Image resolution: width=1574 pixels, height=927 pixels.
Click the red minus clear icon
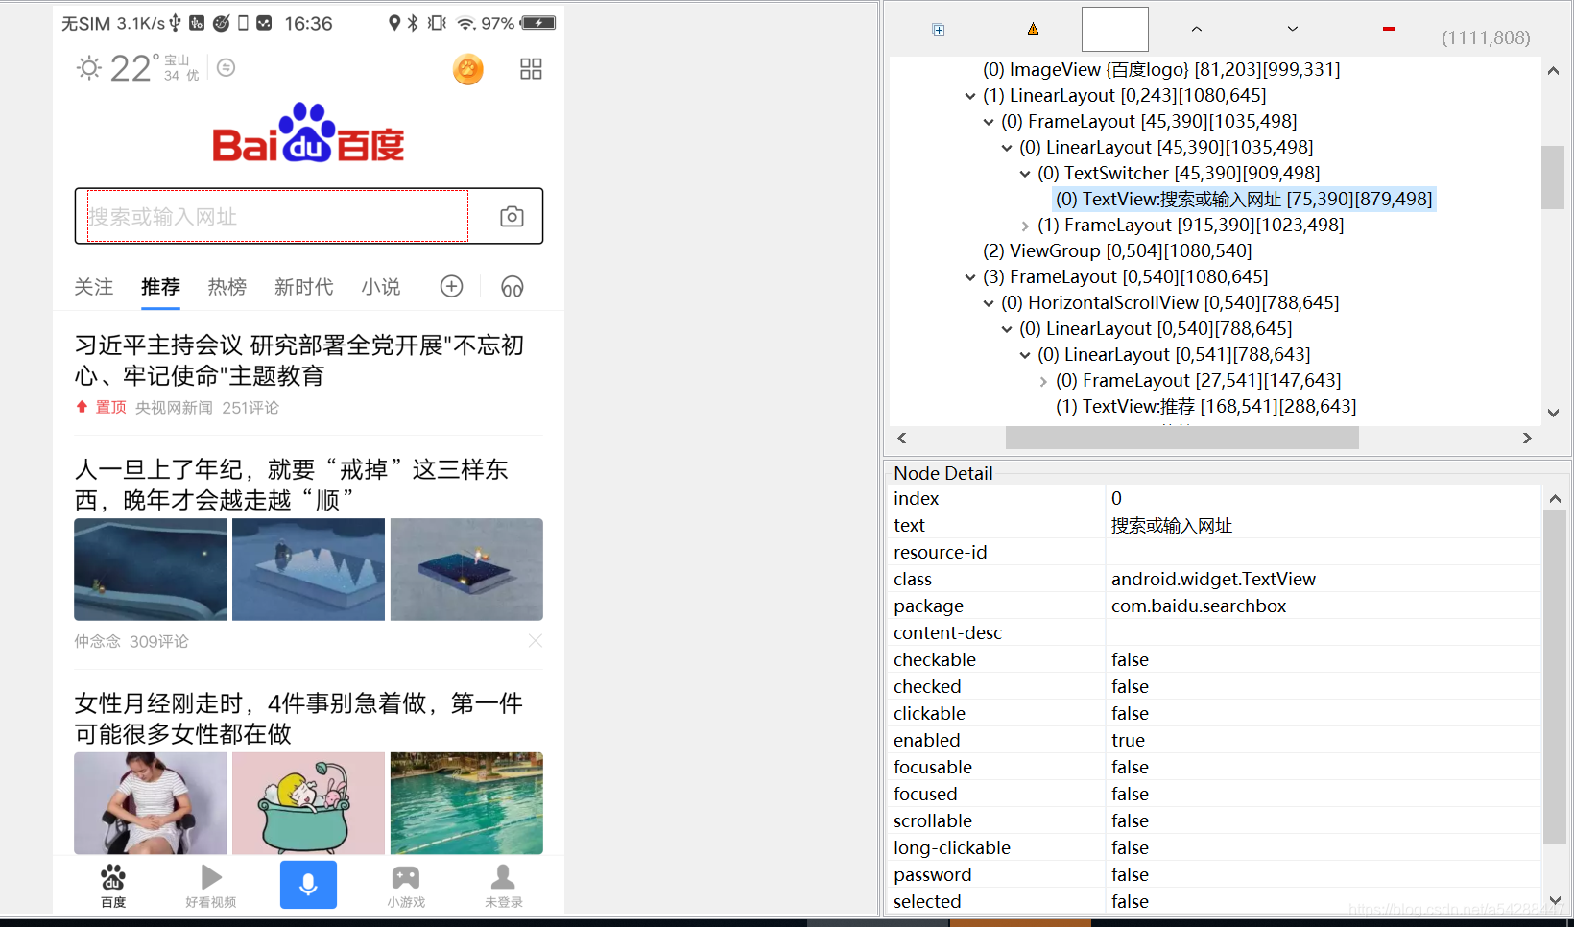click(x=1388, y=29)
